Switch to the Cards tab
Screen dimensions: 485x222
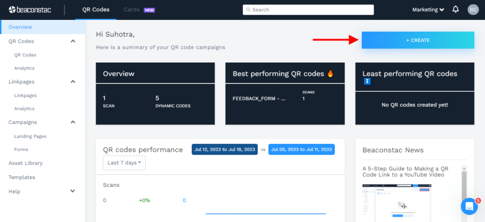coord(132,9)
